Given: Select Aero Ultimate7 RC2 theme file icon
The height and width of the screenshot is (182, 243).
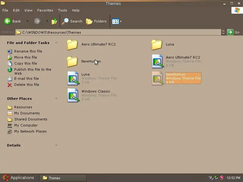Looking at the screenshot, I should (158, 61).
